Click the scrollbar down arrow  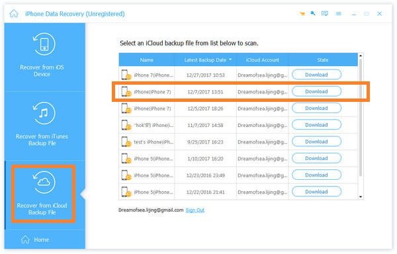pyautogui.click(x=361, y=197)
